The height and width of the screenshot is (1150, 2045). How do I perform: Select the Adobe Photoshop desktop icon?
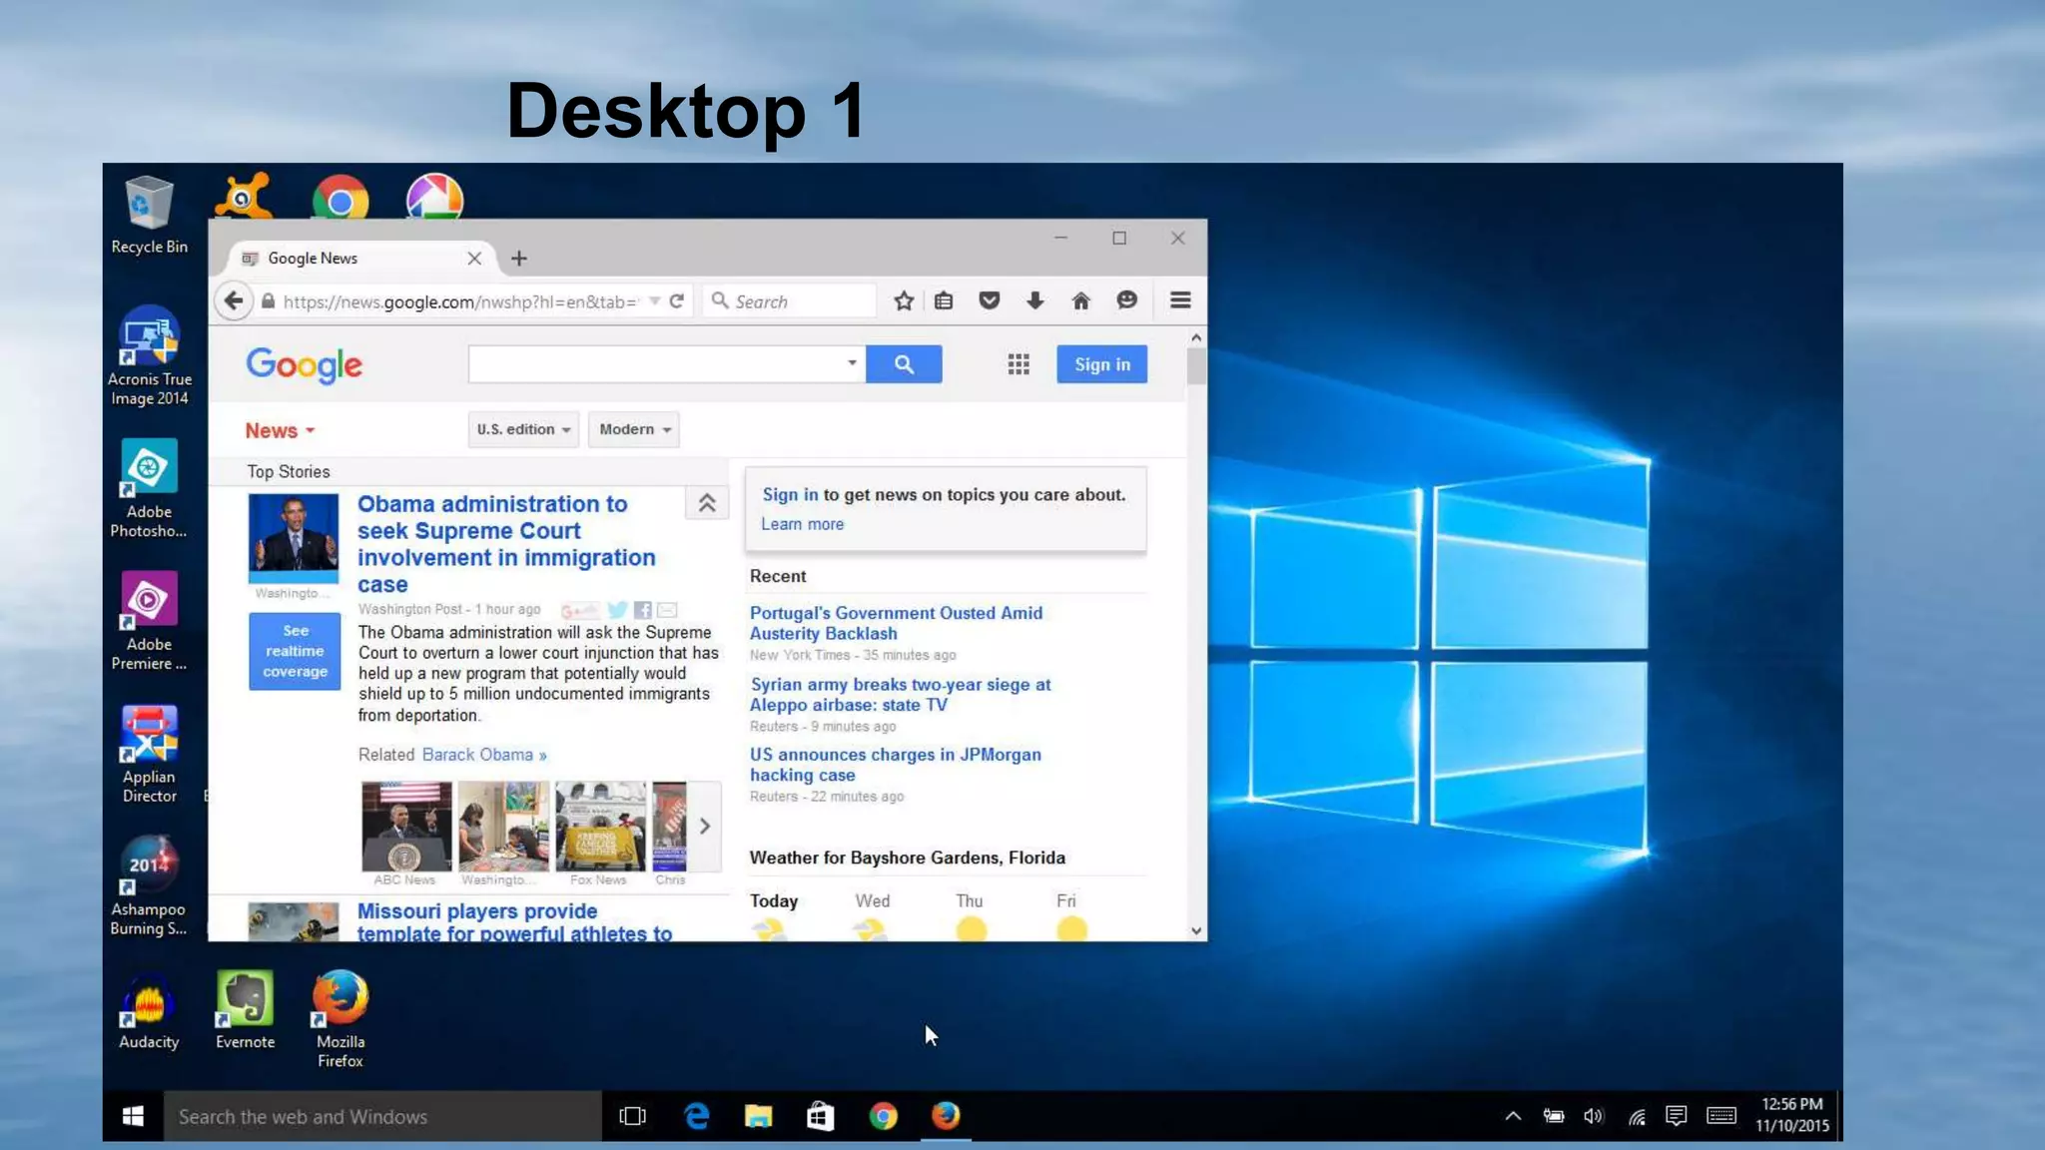[x=149, y=489]
